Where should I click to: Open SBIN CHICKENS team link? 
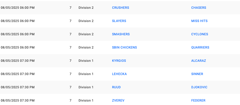(x=124, y=47)
